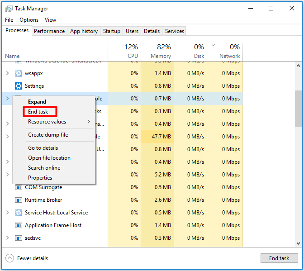Switch to the Startup tab

tap(111, 31)
